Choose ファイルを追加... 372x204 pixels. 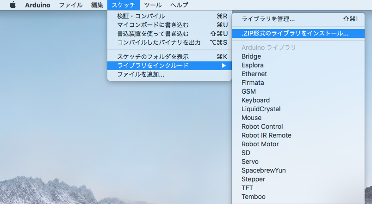point(169,75)
